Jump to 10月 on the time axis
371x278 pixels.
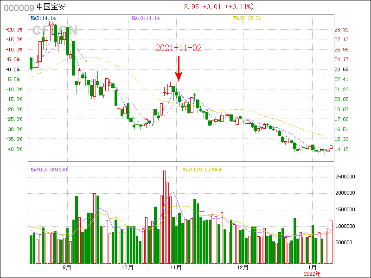coord(128,267)
